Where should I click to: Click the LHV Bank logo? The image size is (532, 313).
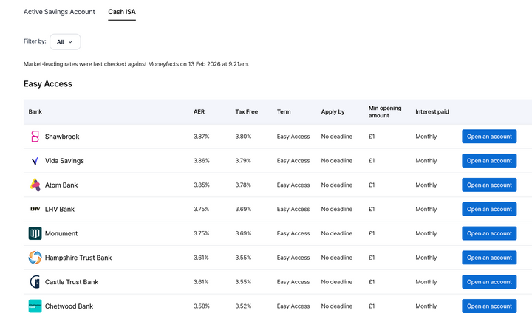[35, 210]
